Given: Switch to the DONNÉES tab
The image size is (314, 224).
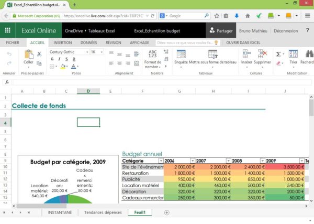Looking at the screenshot, I should coord(89,42).
